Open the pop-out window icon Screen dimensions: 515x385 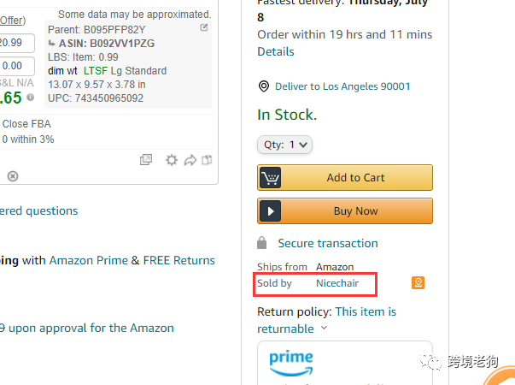[146, 160]
